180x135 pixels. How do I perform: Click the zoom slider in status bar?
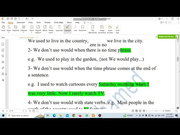[x=156, y=111]
